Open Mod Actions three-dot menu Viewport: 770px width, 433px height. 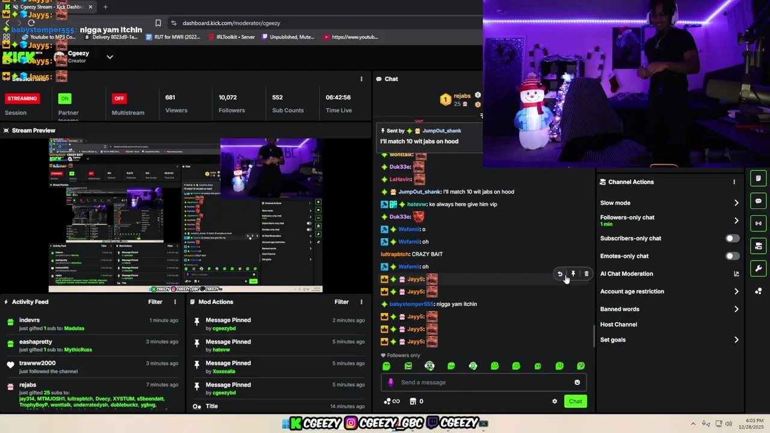pyautogui.click(x=361, y=302)
